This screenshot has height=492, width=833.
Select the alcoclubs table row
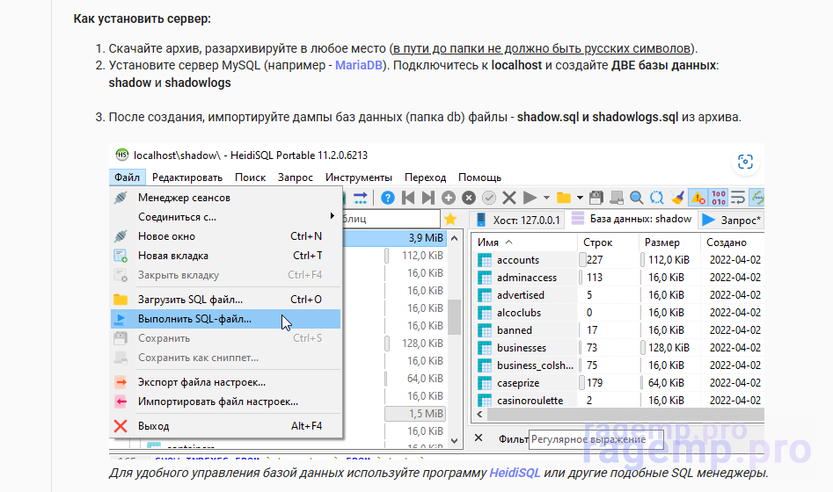[x=617, y=312]
